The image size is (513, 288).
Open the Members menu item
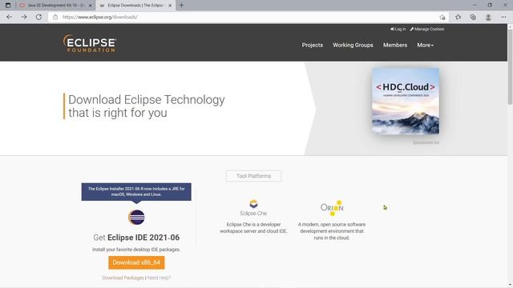pyautogui.click(x=395, y=45)
